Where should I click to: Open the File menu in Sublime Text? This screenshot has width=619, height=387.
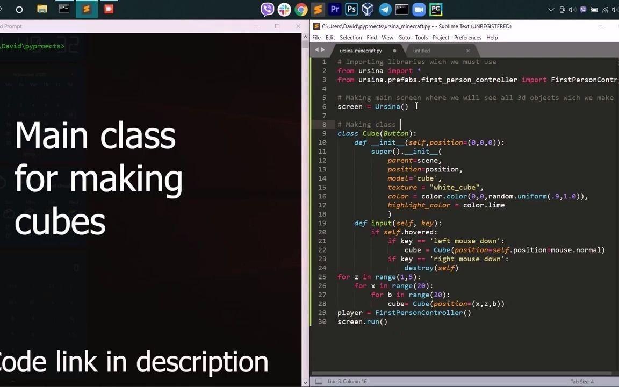click(x=316, y=38)
